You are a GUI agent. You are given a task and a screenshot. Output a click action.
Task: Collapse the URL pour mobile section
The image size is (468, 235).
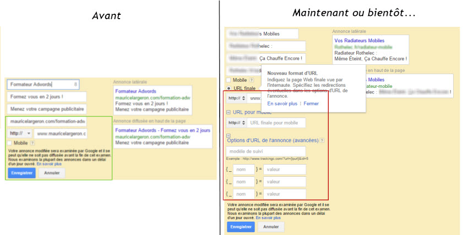pyautogui.click(x=228, y=113)
